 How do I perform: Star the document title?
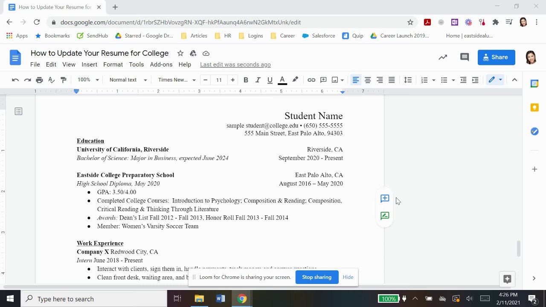(180, 53)
